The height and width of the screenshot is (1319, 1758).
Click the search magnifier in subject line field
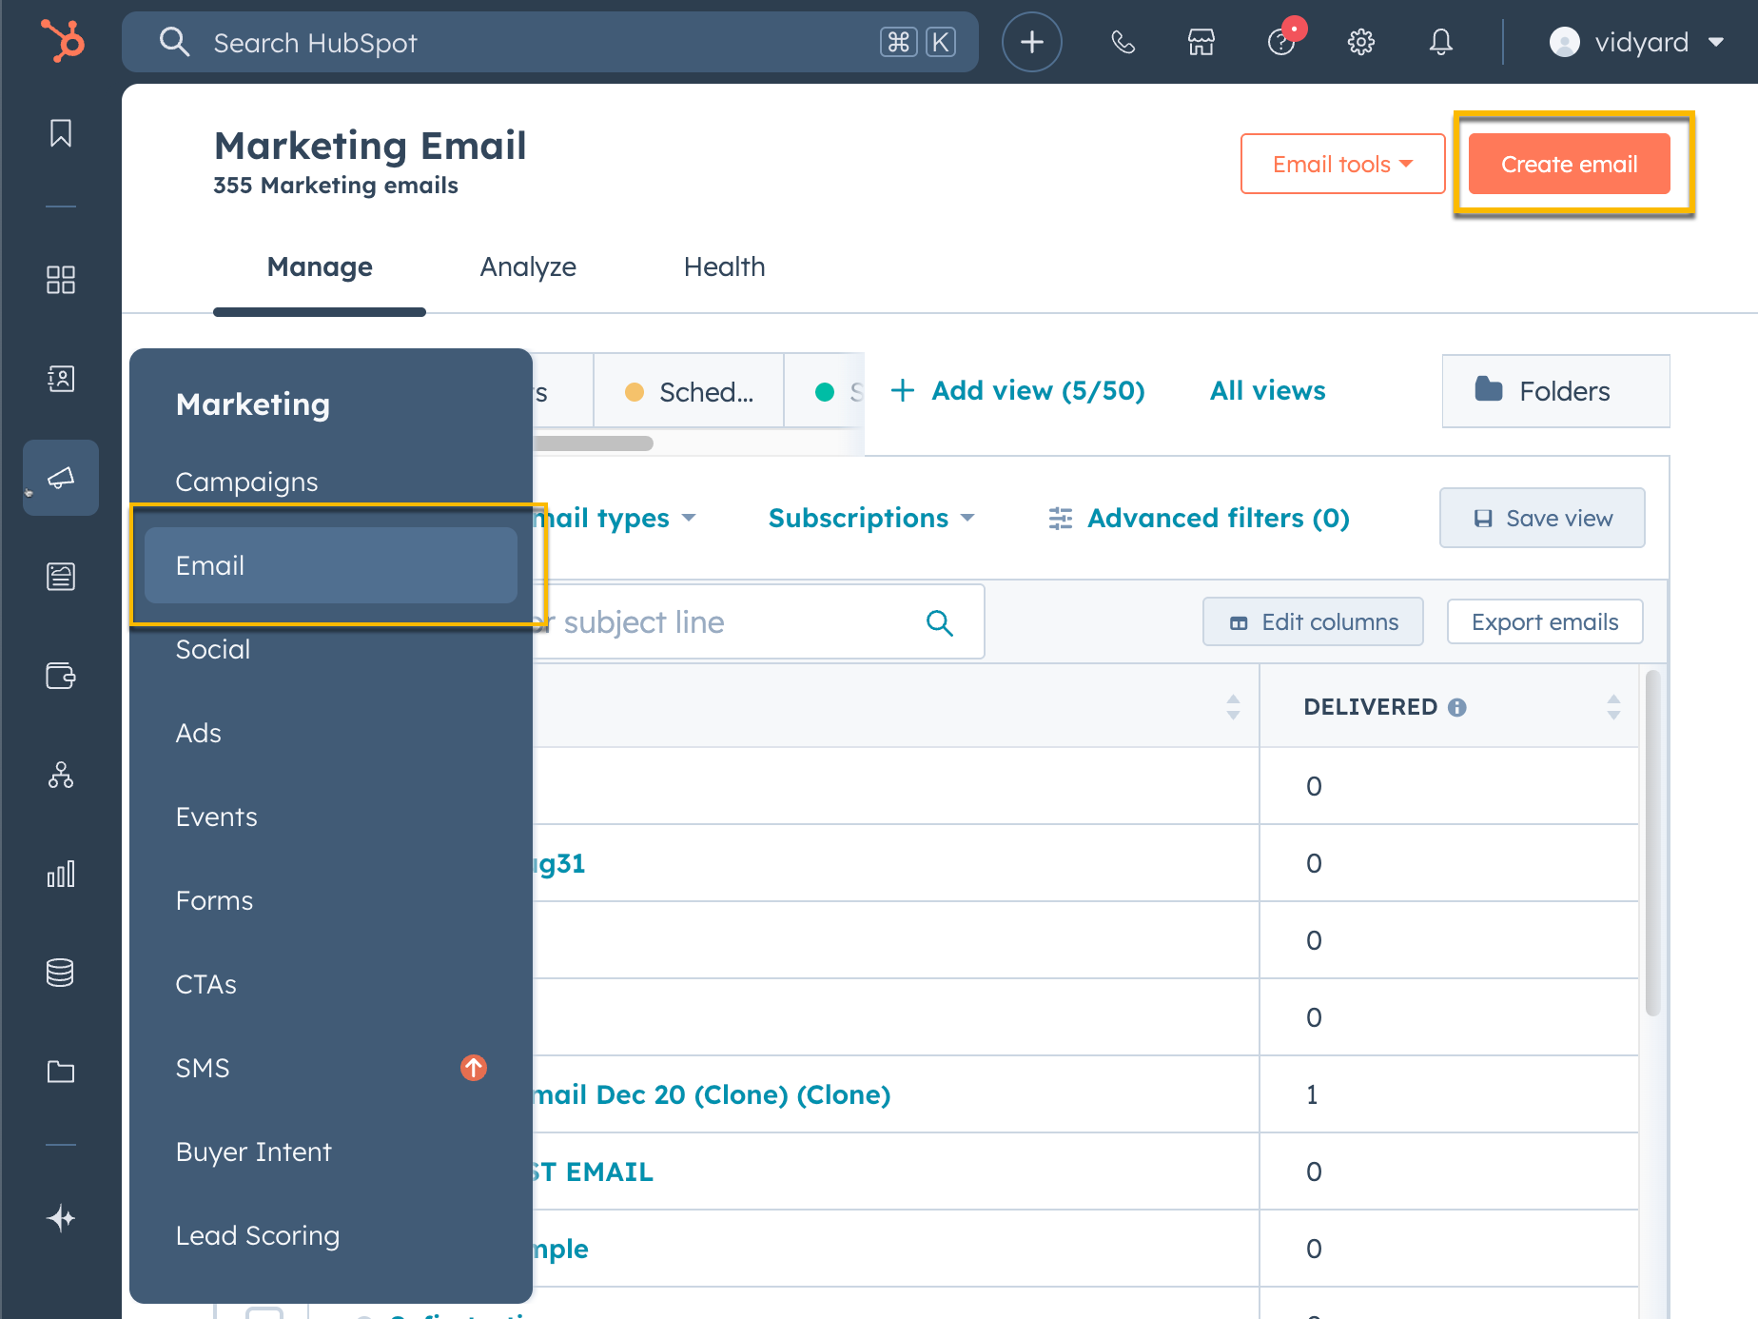pos(940,622)
